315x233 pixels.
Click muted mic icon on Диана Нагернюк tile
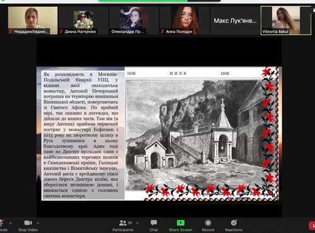tap(61, 31)
